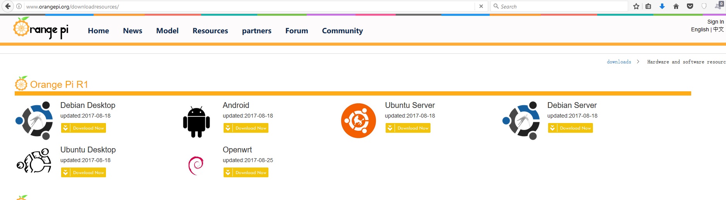Image resolution: width=726 pixels, height=200 pixels.
Task: Download Now for Debian Desktop
Action: click(84, 128)
